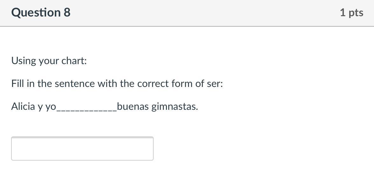Click the 1 pts label
The image size is (374, 172).
[351, 13]
